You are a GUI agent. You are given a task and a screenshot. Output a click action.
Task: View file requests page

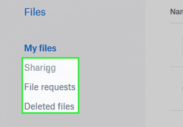[x=50, y=87]
